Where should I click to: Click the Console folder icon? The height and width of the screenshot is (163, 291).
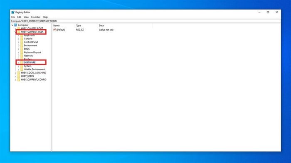tap(22, 38)
